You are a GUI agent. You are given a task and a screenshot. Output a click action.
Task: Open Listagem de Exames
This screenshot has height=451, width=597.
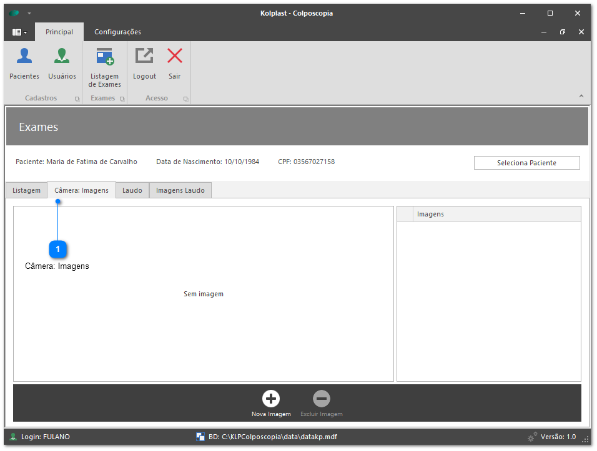pyautogui.click(x=105, y=68)
